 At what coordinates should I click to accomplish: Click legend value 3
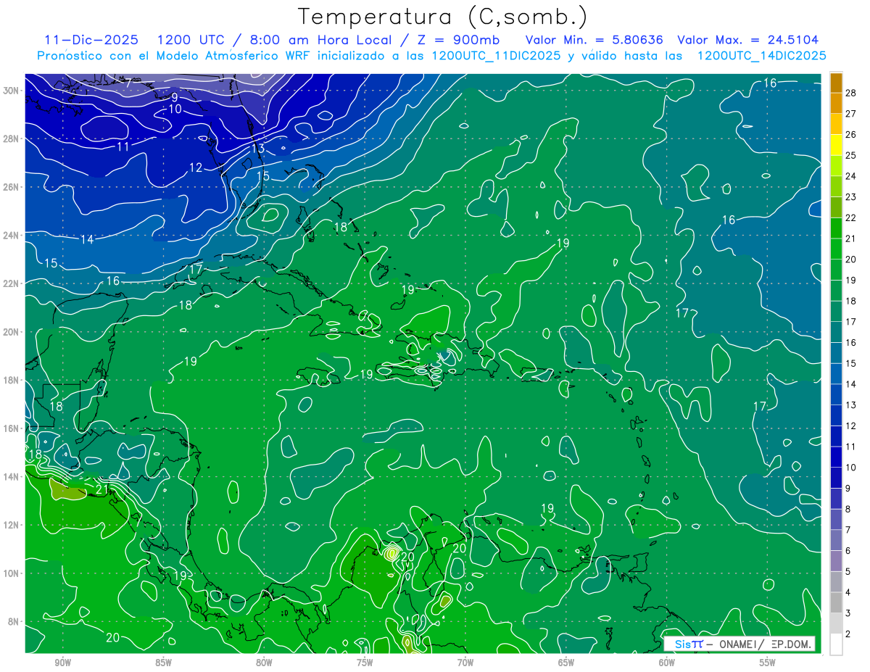(848, 613)
